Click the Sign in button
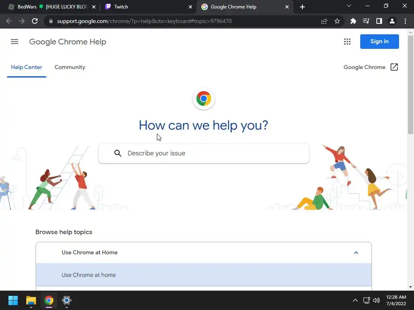Image resolution: width=414 pixels, height=310 pixels. tap(379, 42)
